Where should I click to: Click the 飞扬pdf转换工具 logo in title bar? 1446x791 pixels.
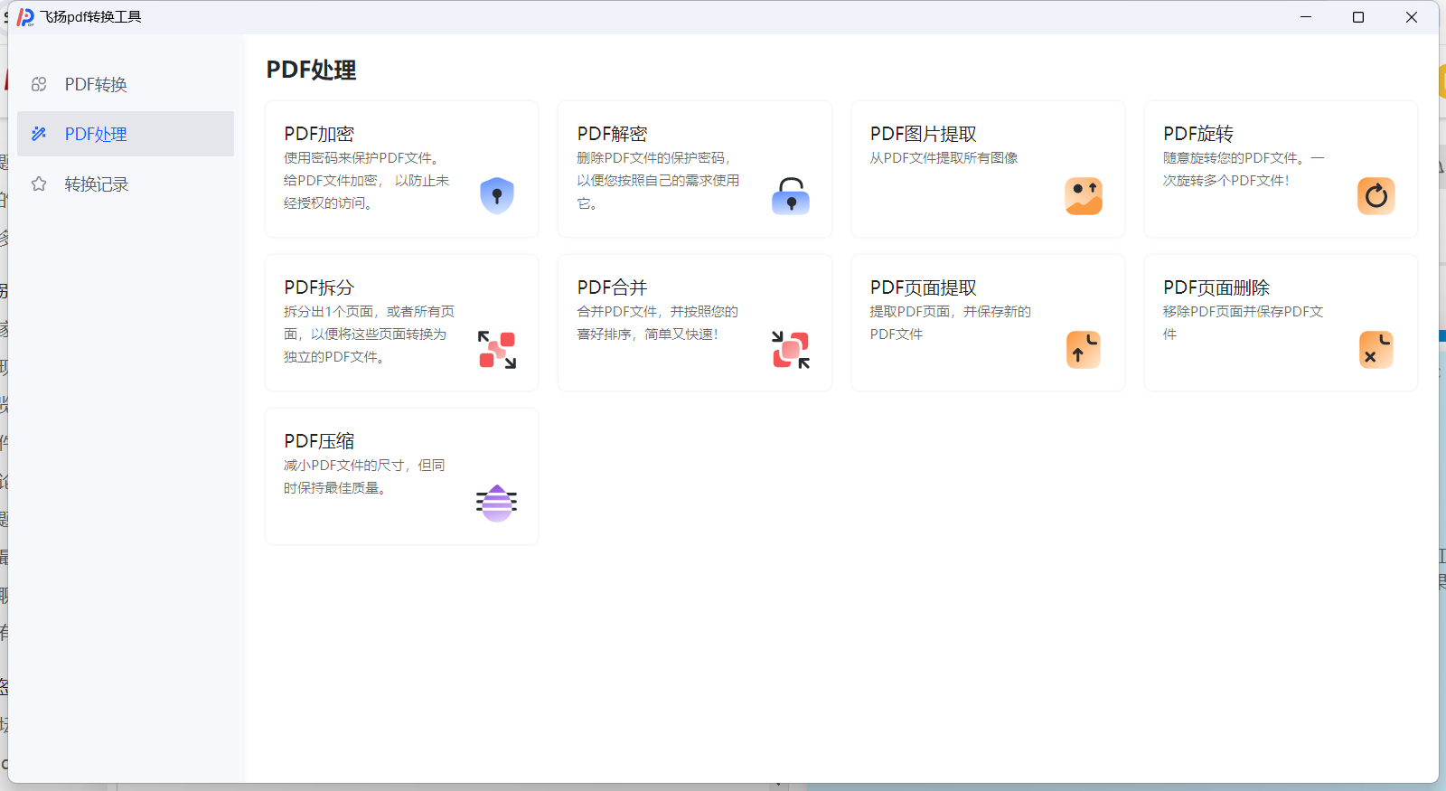click(25, 17)
